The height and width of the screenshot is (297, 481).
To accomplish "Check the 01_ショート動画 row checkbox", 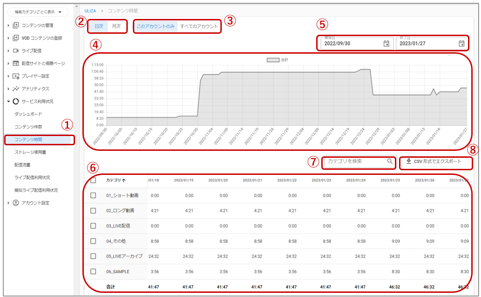I will (93, 196).
